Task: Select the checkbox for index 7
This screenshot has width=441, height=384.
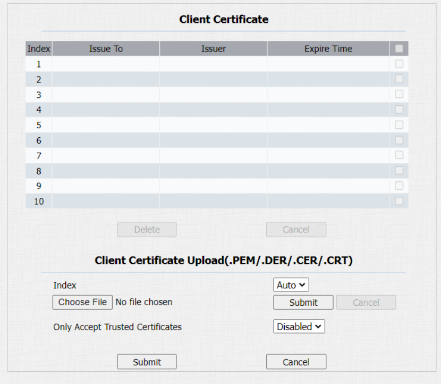Action: [x=399, y=155]
